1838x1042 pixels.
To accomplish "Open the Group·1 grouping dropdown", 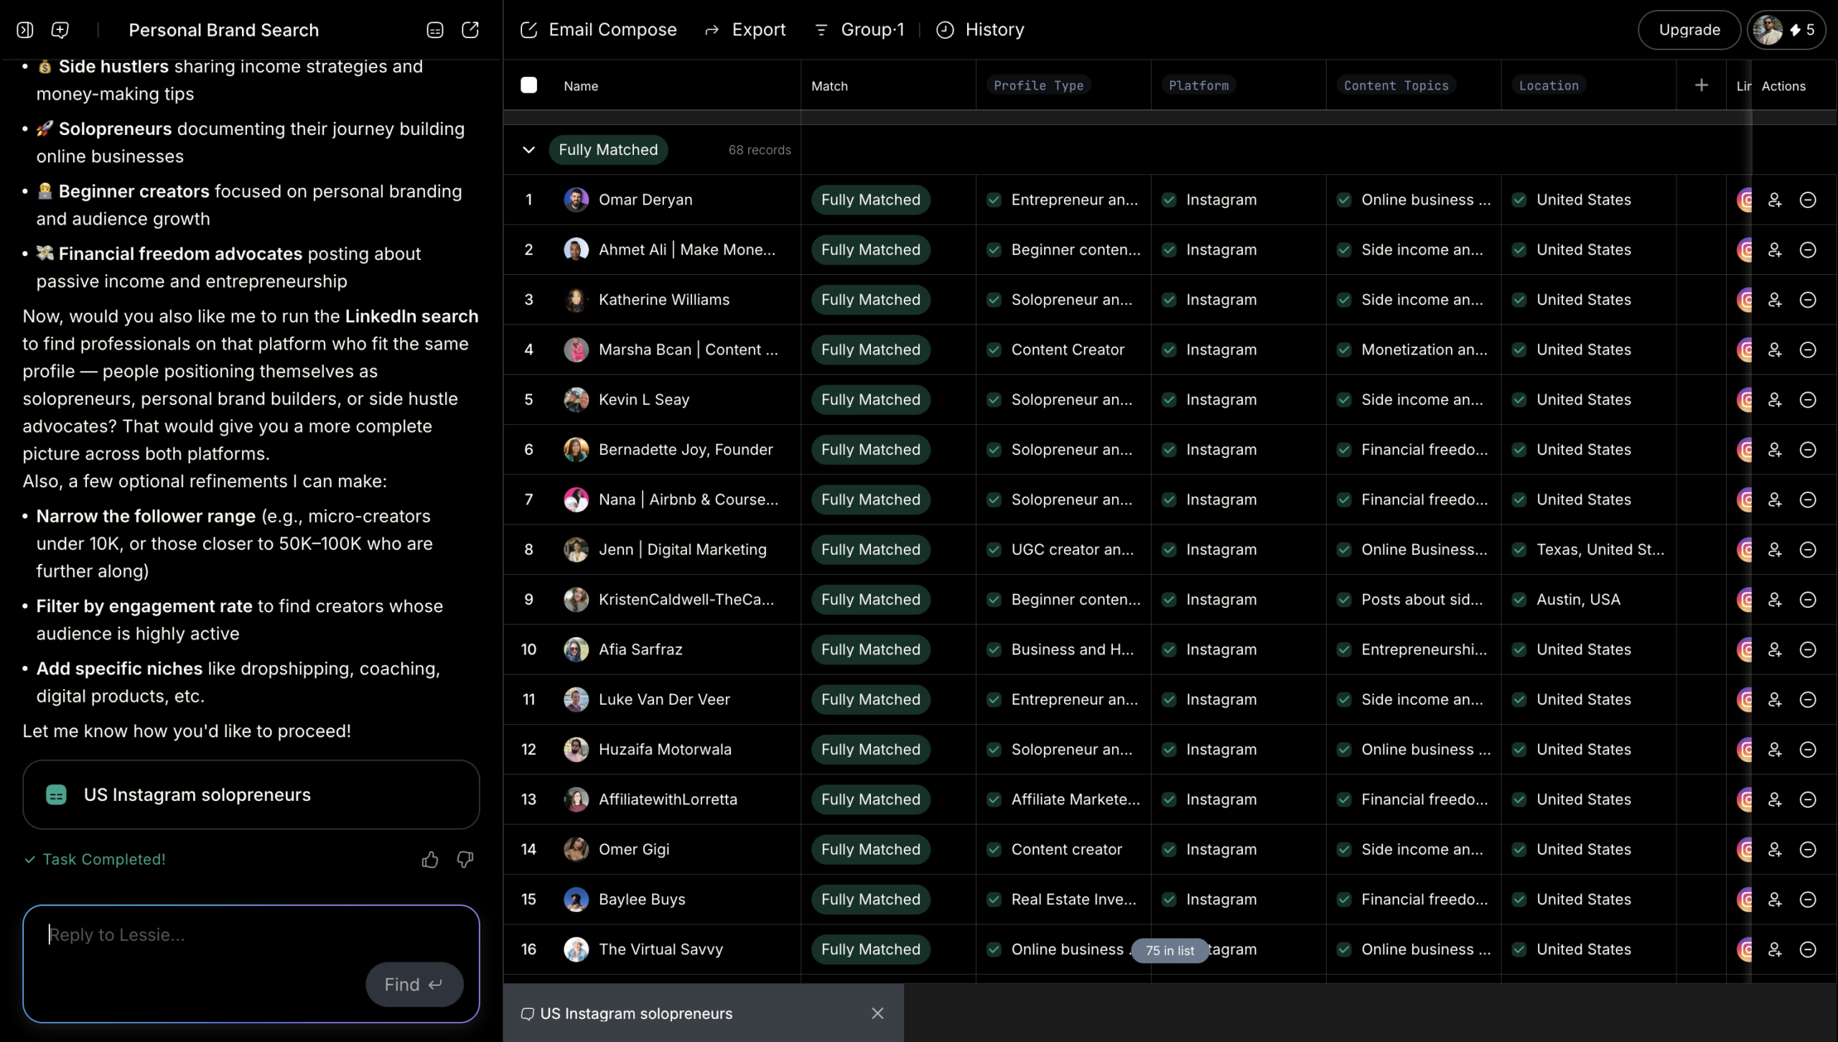I will click(x=860, y=30).
